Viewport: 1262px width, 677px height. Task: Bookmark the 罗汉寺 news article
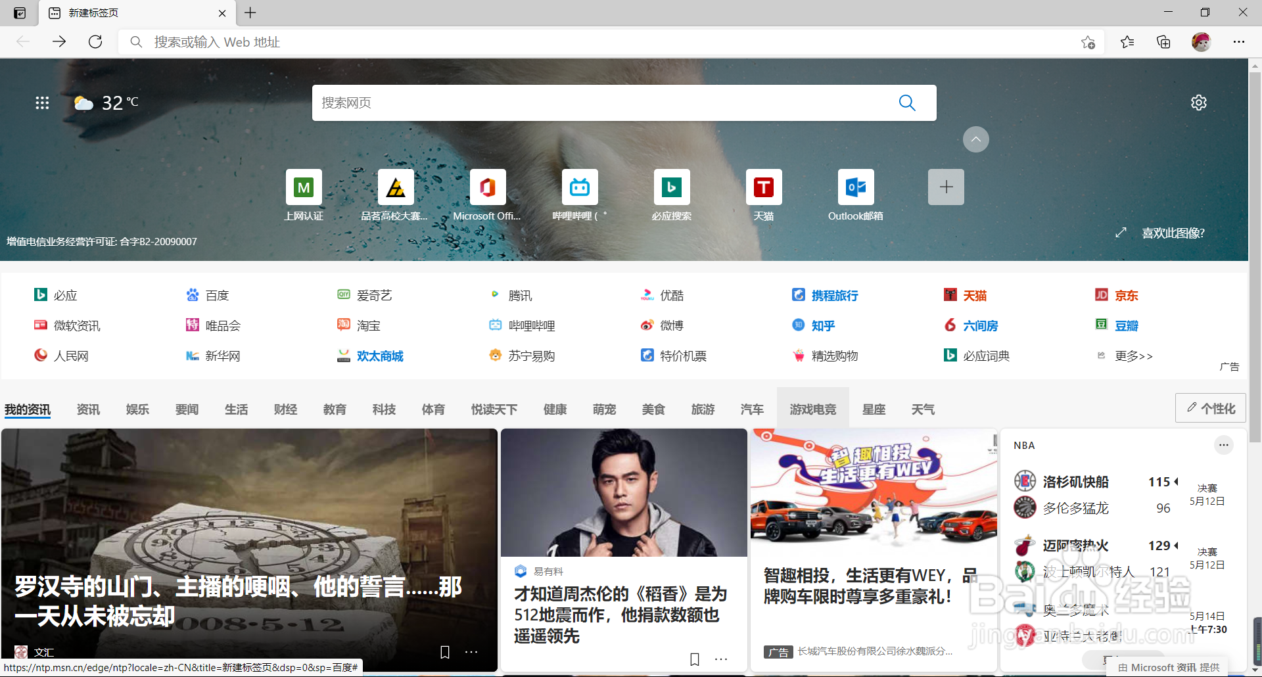point(445,652)
